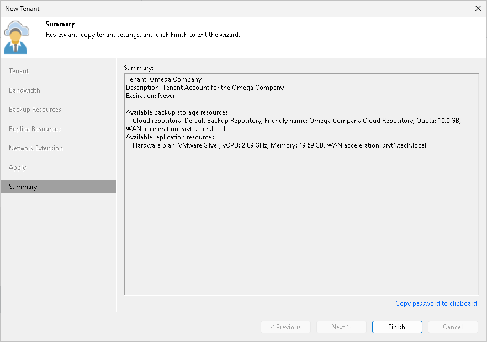Image resolution: width=487 pixels, height=342 pixels.
Task: Click the Previous button
Action: point(285,327)
